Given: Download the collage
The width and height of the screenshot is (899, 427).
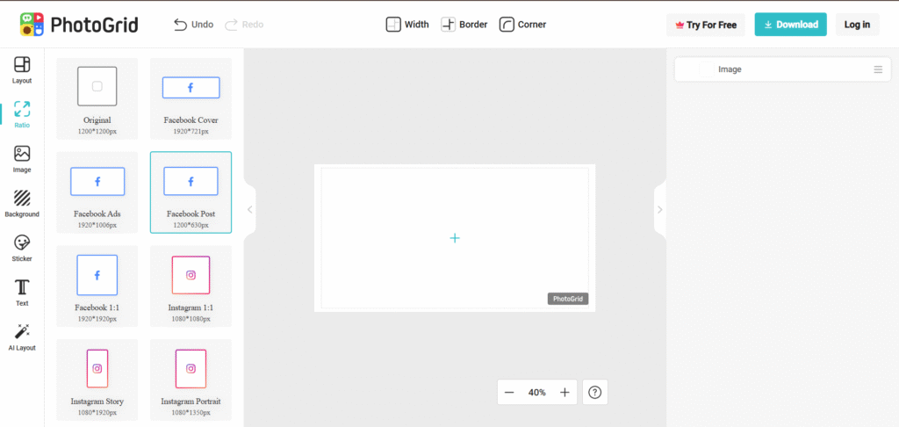Looking at the screenshot, I should click(791, 25).
